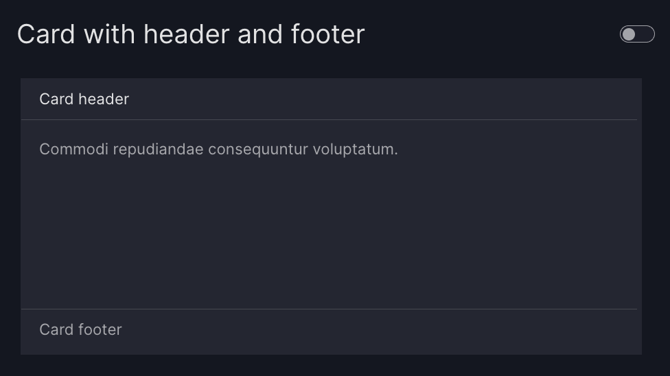
Task: Click the divider line under the card header
Action: [x=330, y=120]
